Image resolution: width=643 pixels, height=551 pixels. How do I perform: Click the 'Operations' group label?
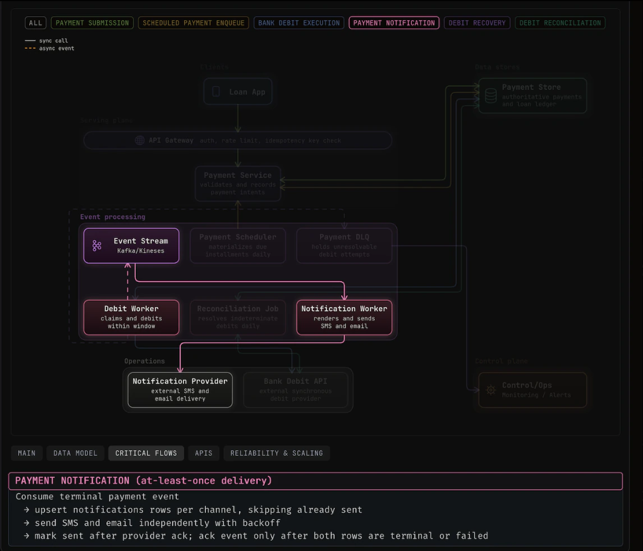tap(145, 361)
